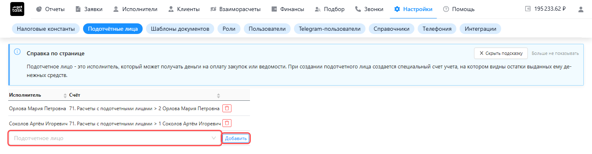Select the Соколов Артём Игоревич executor cell
This screenshot has height=154, width=592.
click(38, 123)
